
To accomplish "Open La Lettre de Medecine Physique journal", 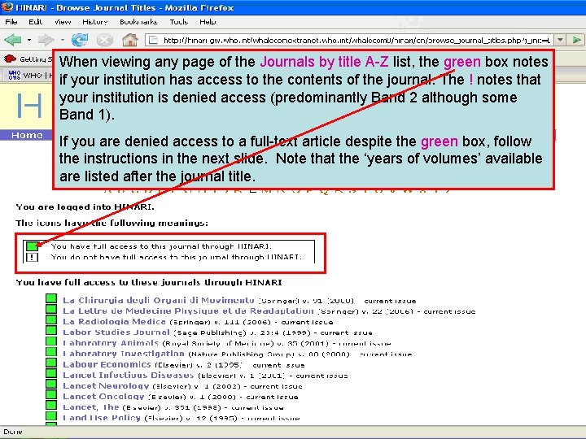I will click(x=188, y=311).
